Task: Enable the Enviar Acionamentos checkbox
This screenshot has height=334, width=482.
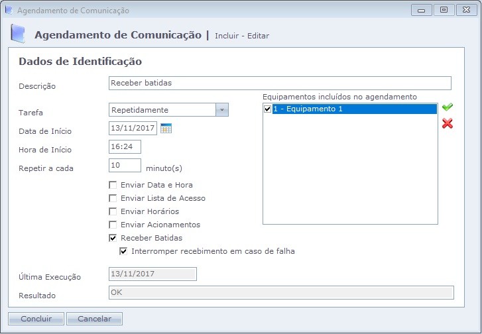Action: pyautogui.click(x=113, y=225)
